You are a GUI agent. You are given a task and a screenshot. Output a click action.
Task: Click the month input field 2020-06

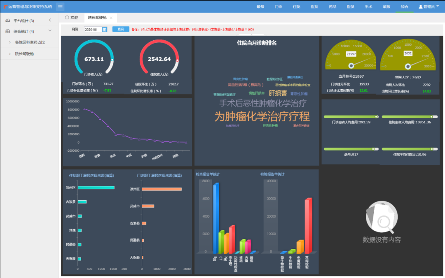pos(92,30)
